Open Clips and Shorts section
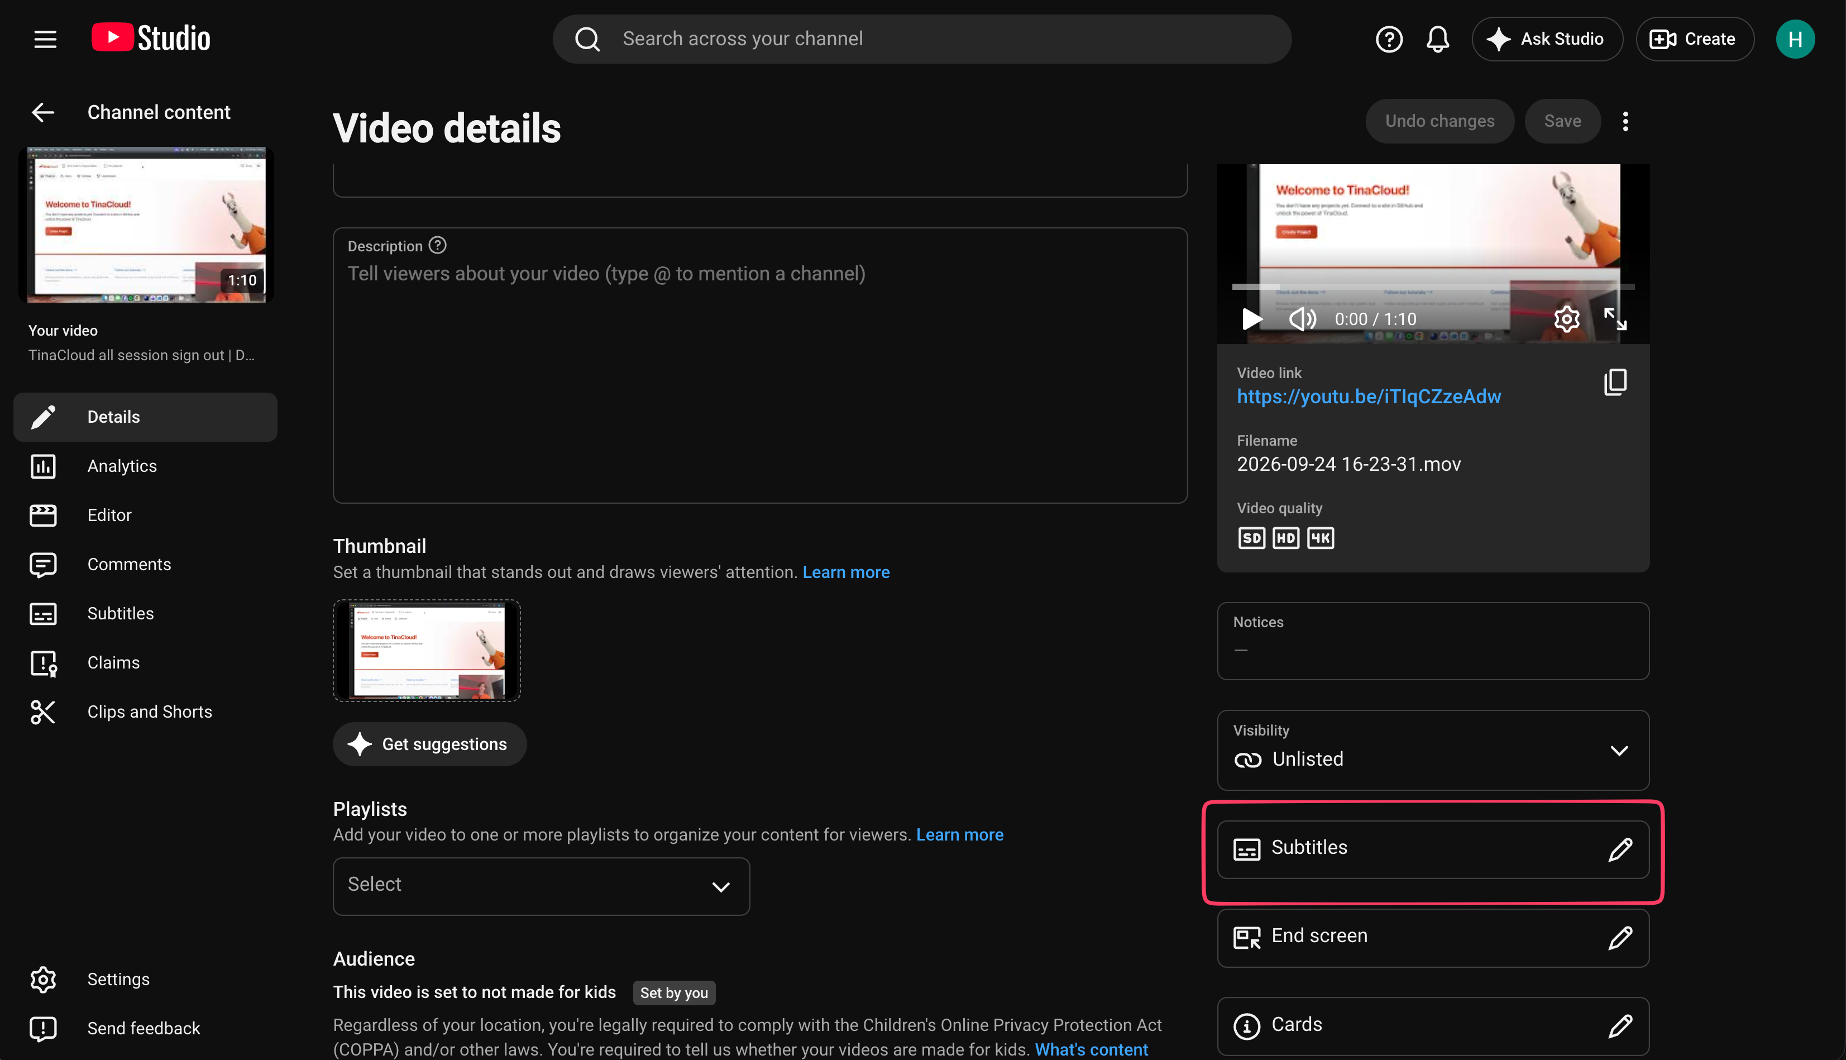The image size is (1846, 1060). [146, 712]
